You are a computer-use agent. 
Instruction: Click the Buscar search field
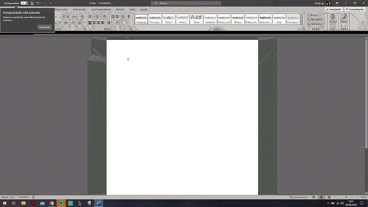click(x=186, y=3)
